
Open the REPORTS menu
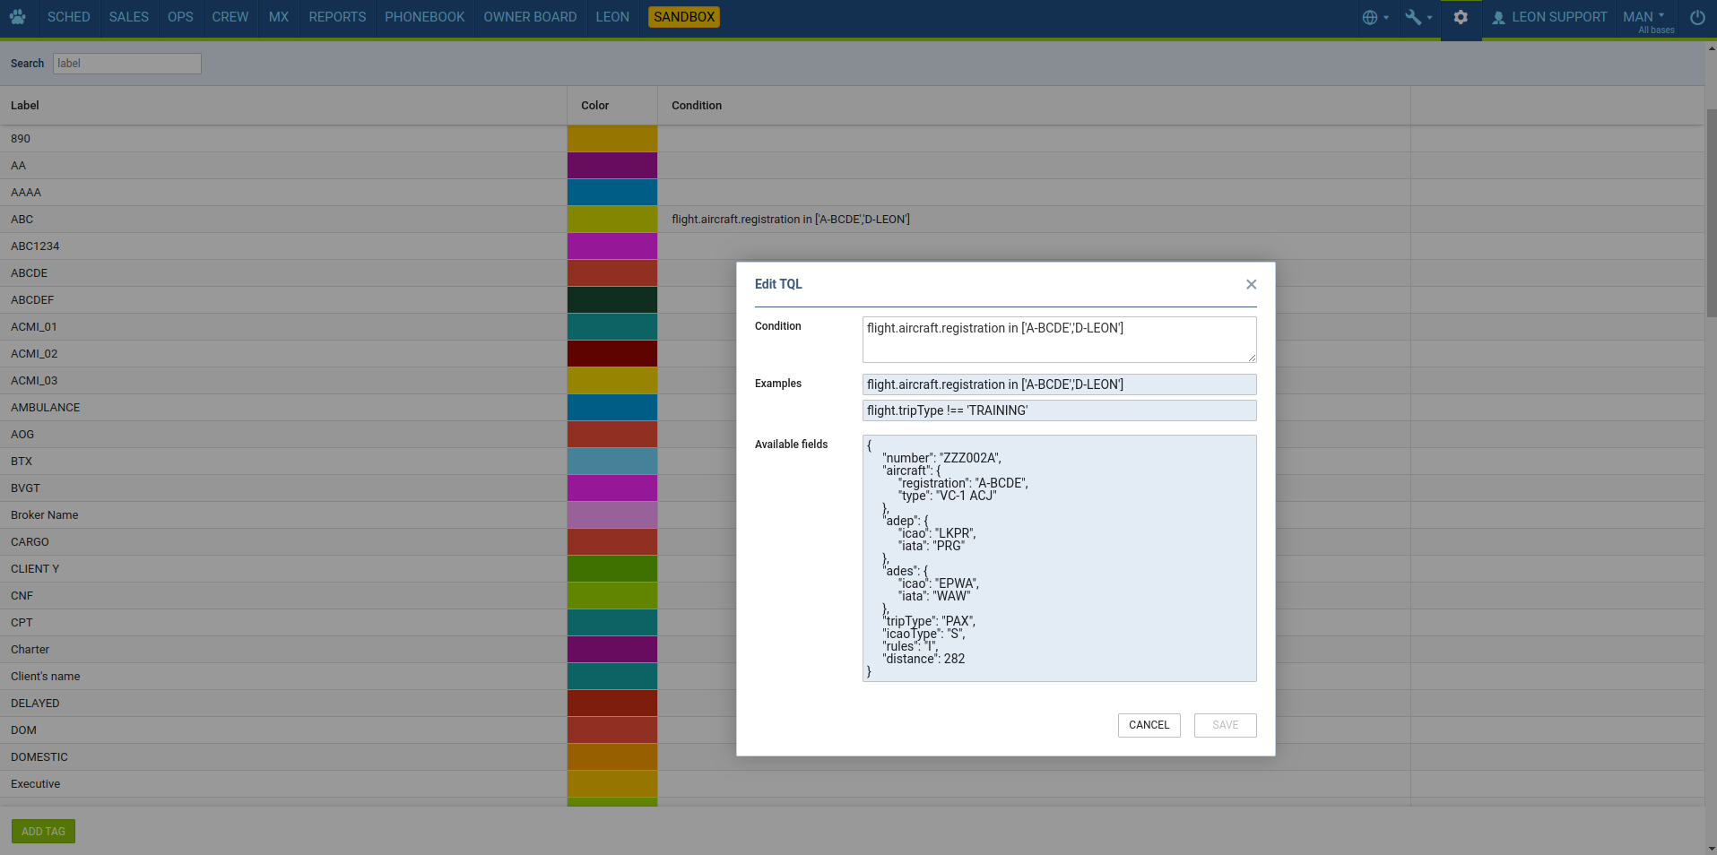point(337,17)
